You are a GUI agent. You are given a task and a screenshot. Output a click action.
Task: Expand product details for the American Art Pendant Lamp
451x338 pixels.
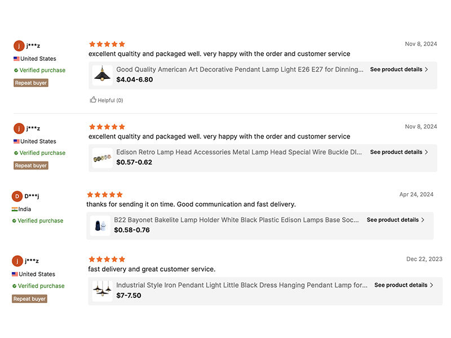(x=398, y=69)
